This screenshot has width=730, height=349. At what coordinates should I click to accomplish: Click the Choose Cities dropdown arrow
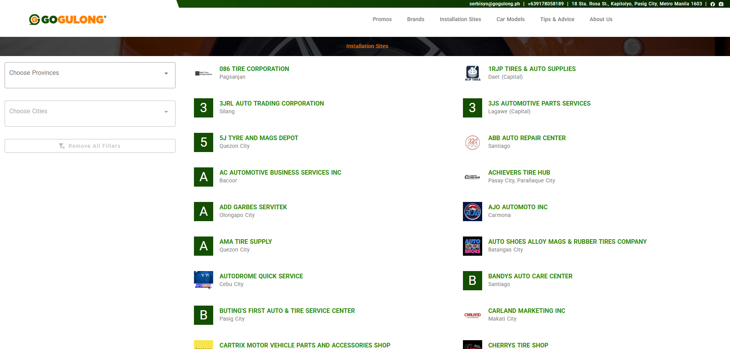tap(166, 112)
